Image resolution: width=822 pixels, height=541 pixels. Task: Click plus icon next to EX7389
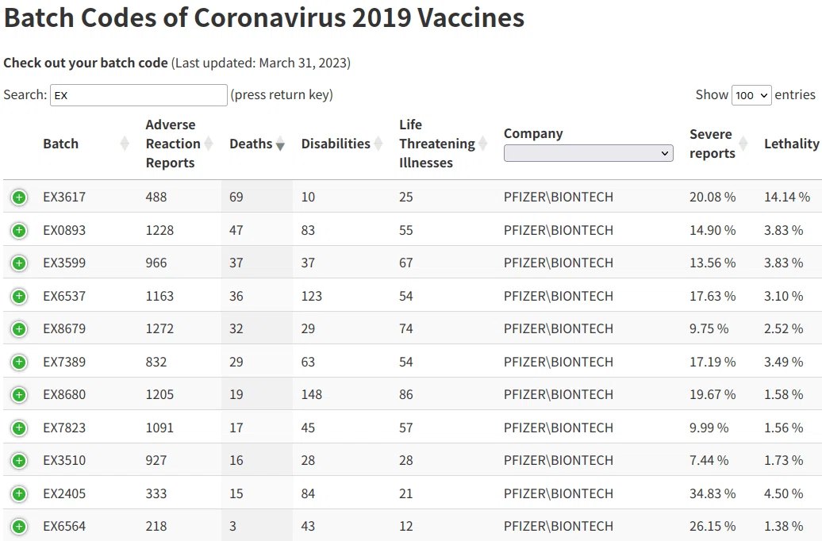pyautogui.click(x=19, y=362)
